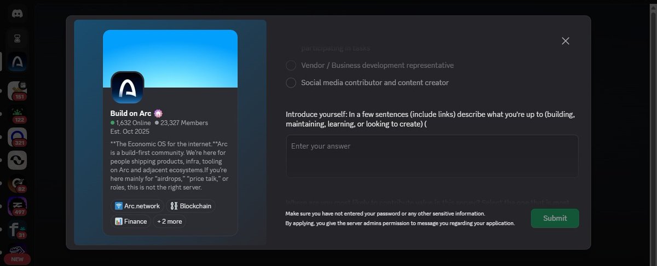Image resolution: width=657 pixels, height=266 pixels.
Task: Click the server admins permission notice text
Action: click(x=400, y=223)
